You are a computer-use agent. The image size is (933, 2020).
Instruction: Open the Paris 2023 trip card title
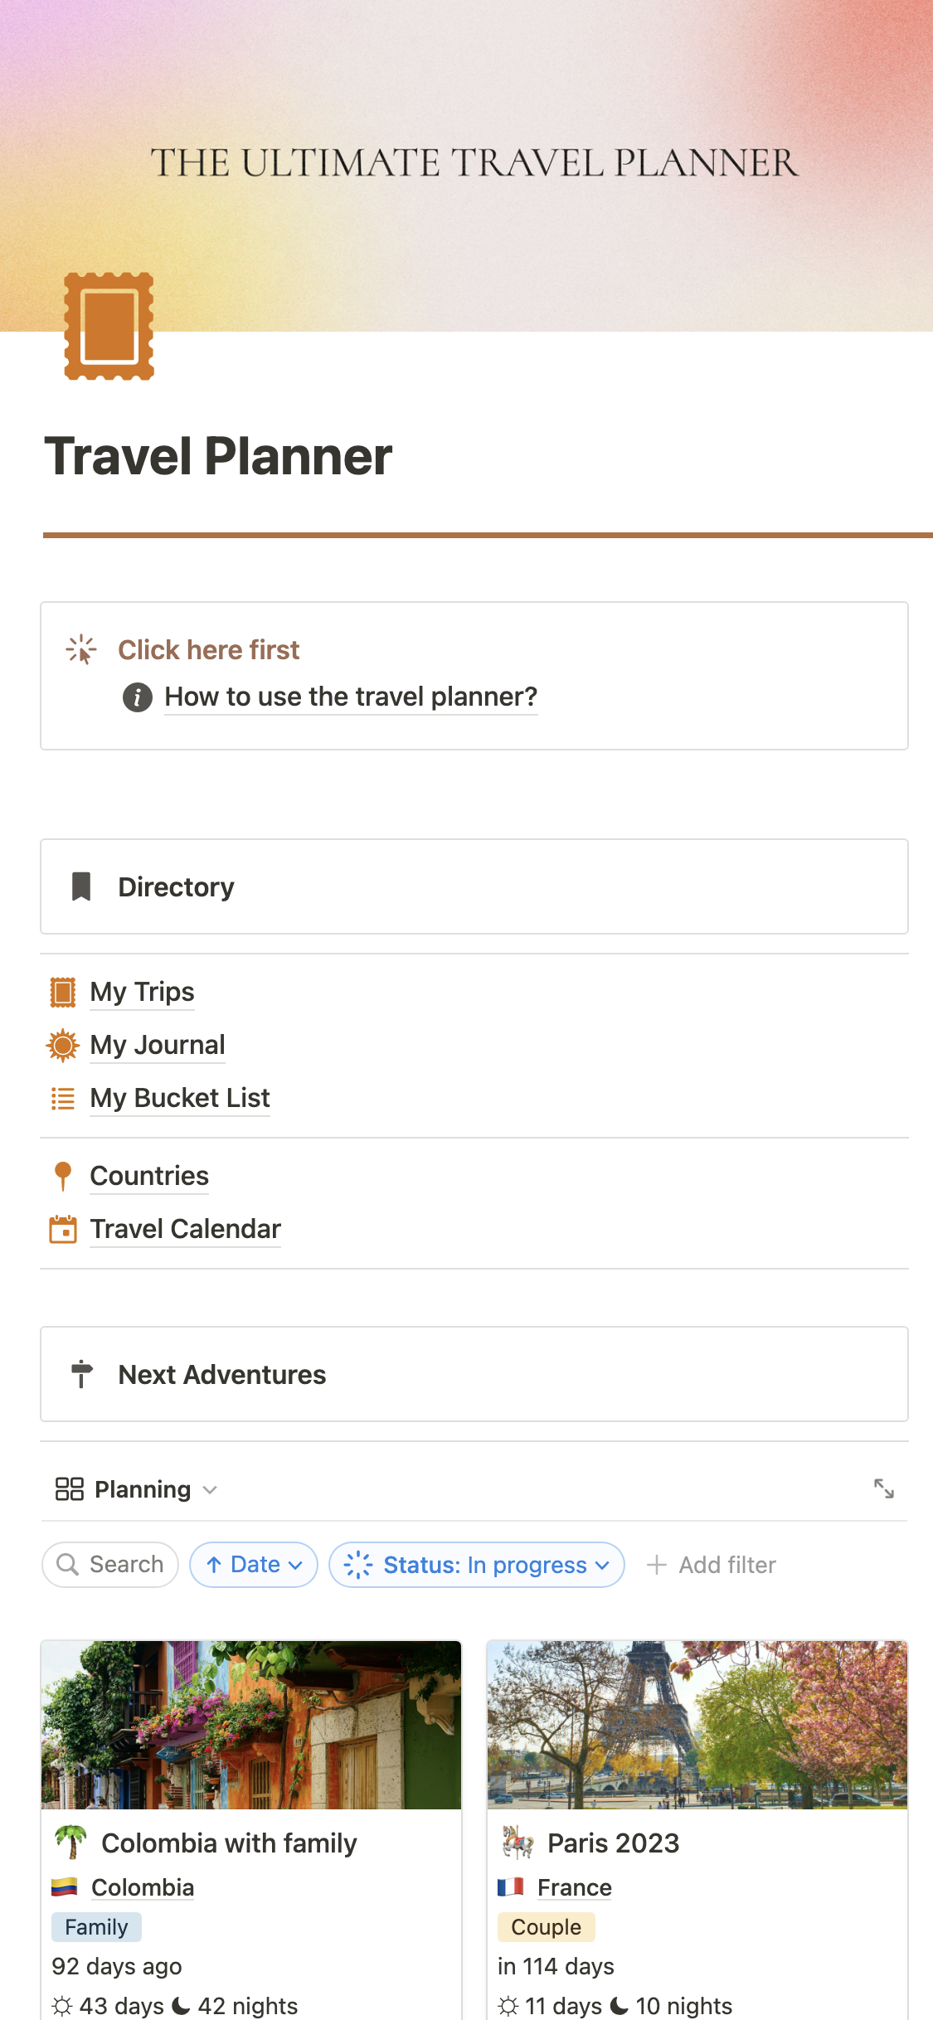[x=613, y=1843]
